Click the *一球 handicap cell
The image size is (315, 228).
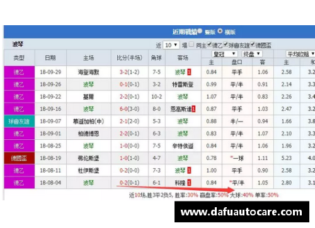(x=237, y=158)
